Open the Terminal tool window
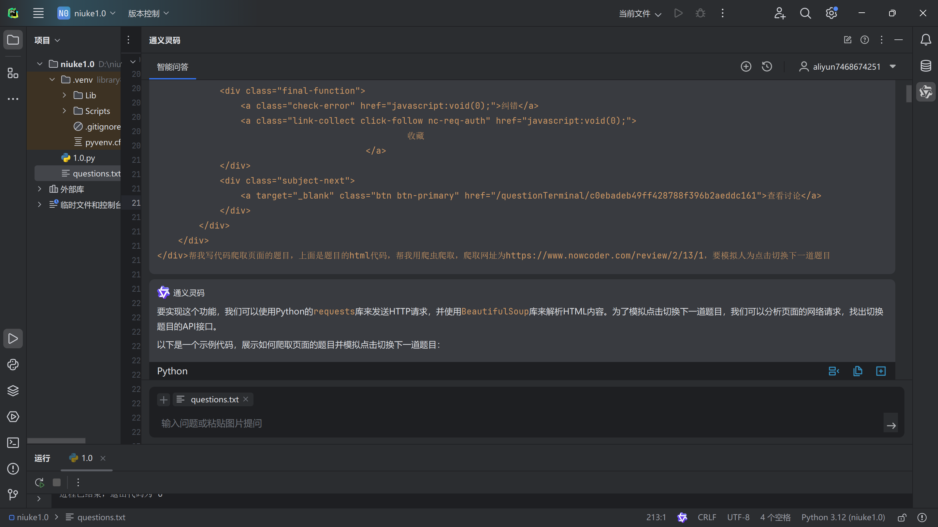The image size is (938, 527). click(13, 443)
